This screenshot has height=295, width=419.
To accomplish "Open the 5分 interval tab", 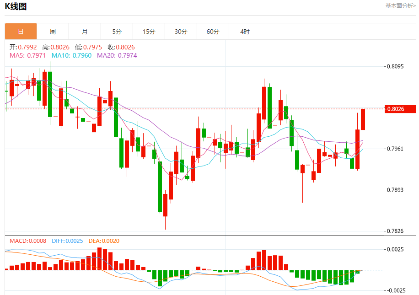I will (117, 32).
